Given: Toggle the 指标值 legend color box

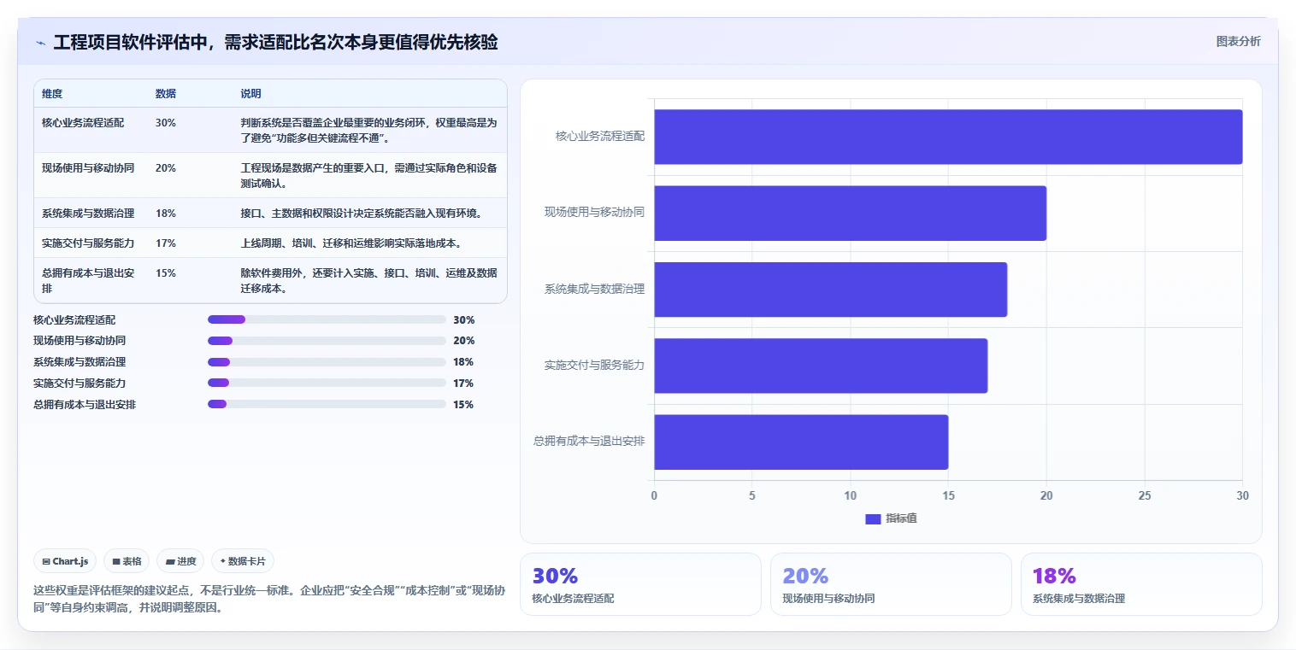Looking at the screenshot, I should (x=873, y=518).
